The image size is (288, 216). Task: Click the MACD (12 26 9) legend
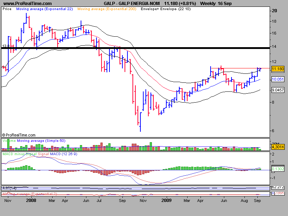64,154
